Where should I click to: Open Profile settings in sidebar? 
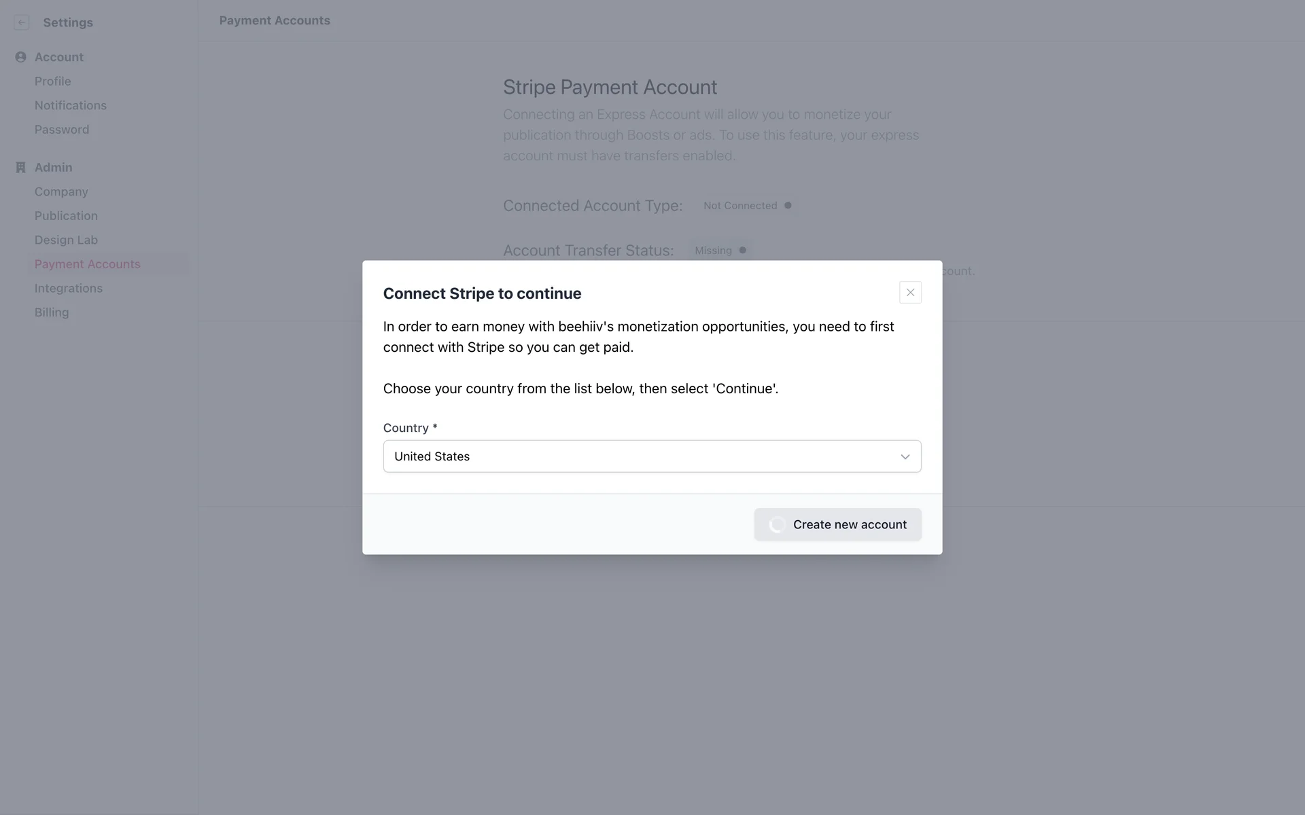click(53, 81)
